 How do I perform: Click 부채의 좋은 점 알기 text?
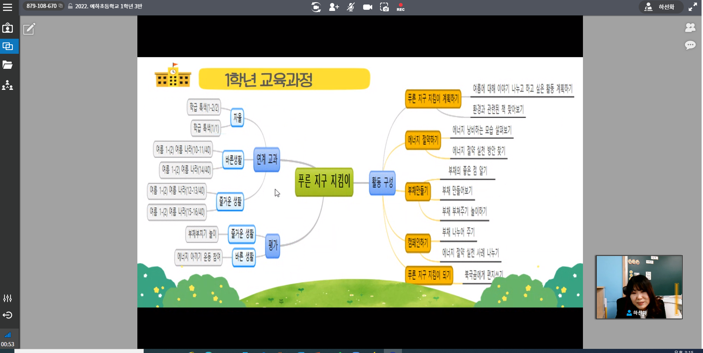467,171
